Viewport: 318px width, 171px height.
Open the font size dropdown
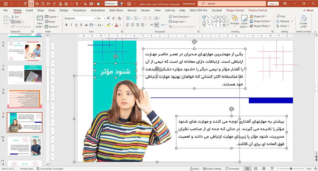[x=104, y=19]
